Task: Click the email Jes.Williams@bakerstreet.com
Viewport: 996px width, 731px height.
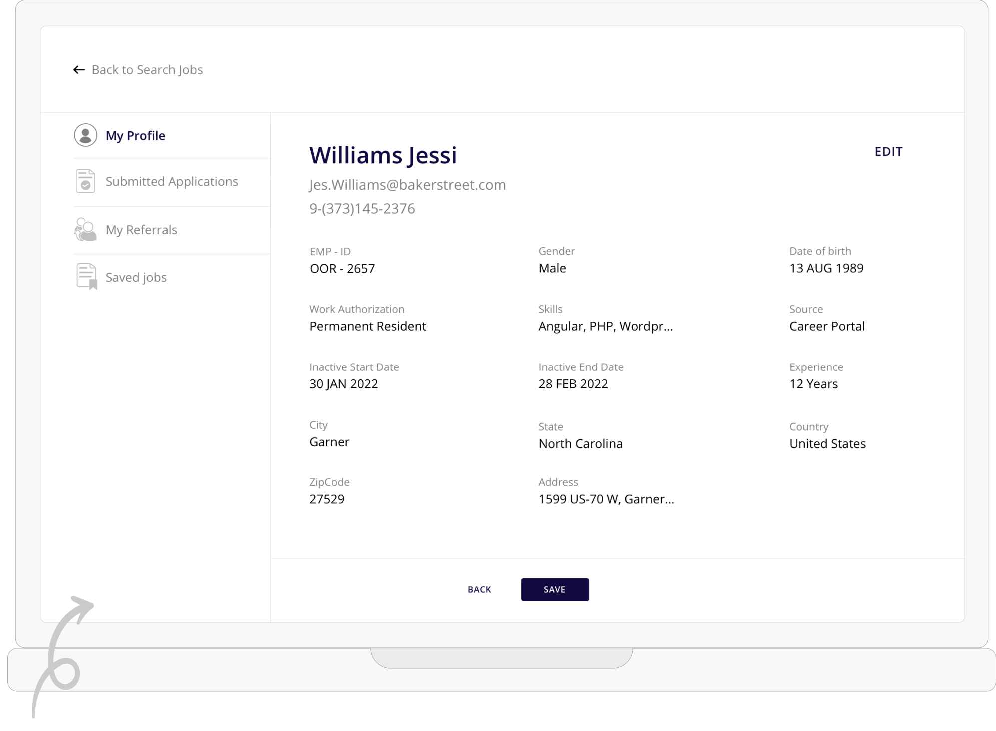Action: 407,185
